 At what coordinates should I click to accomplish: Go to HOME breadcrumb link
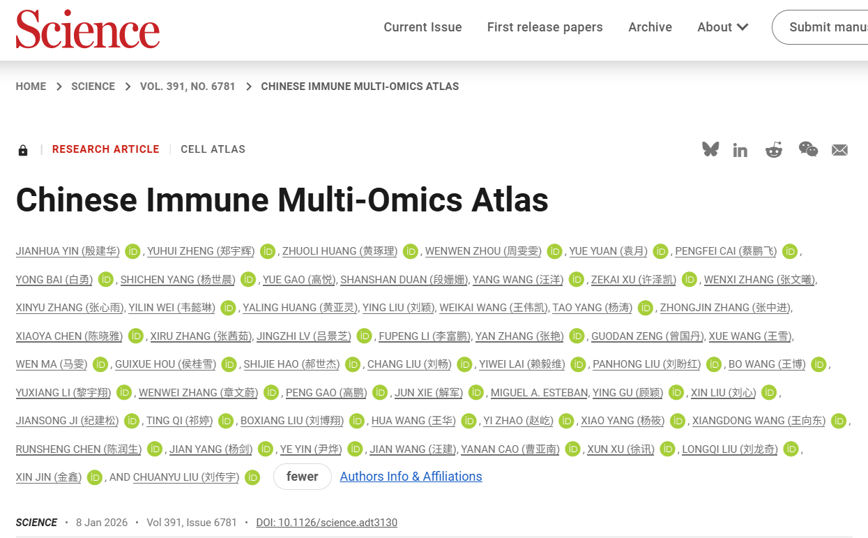click(x=31, y=87)
